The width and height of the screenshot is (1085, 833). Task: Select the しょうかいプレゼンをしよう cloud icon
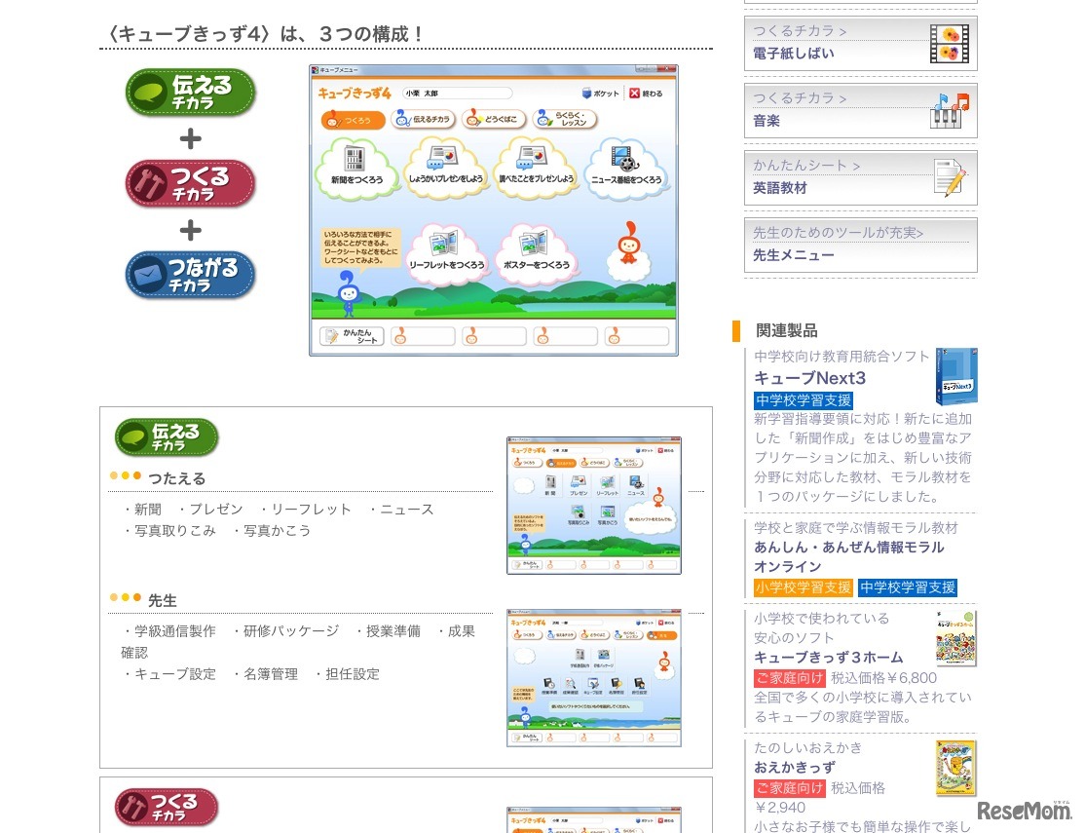(x=446, y=167)
